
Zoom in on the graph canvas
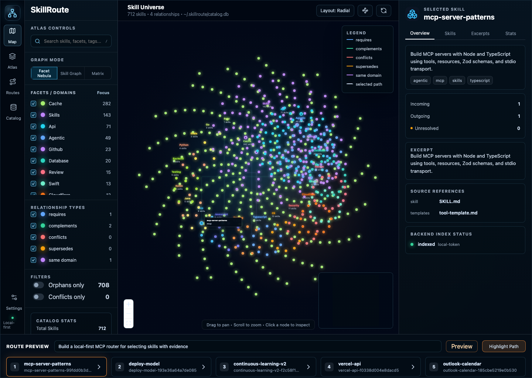(129, 304)
